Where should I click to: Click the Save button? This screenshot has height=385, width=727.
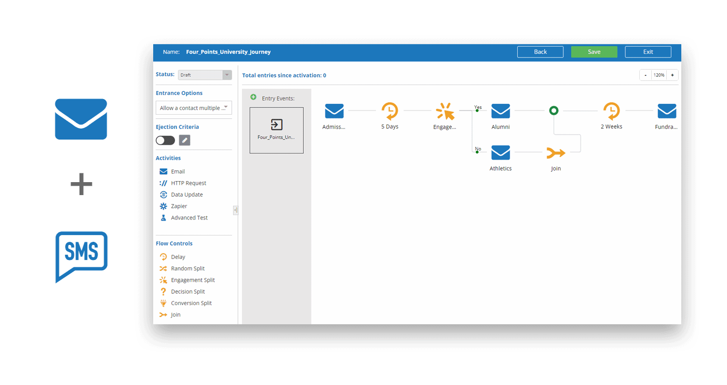point(594,52)
